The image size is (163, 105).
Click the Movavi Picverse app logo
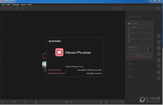[59, 52]
